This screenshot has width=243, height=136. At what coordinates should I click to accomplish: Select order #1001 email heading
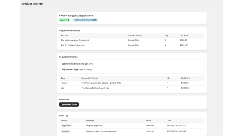tap(76, 16)
